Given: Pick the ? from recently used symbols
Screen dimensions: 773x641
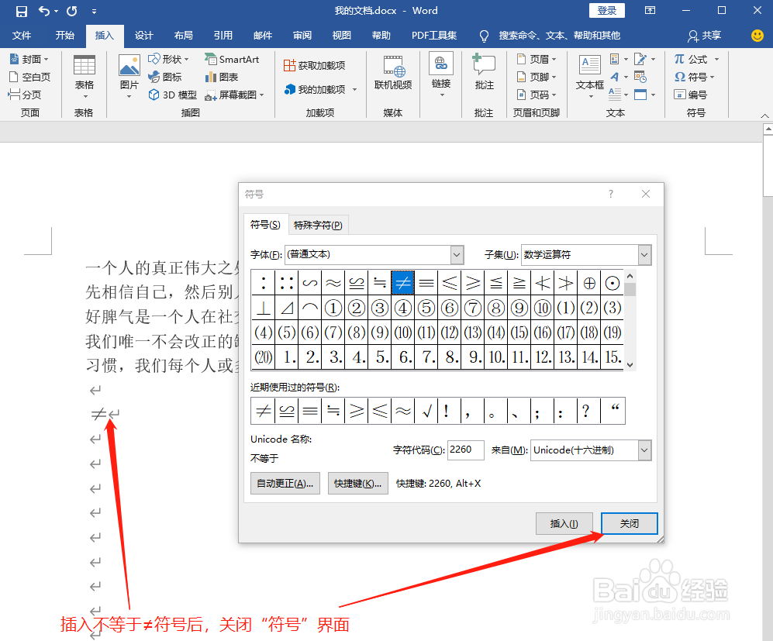Looking at the screenshot, I should (x=588, y=411).
